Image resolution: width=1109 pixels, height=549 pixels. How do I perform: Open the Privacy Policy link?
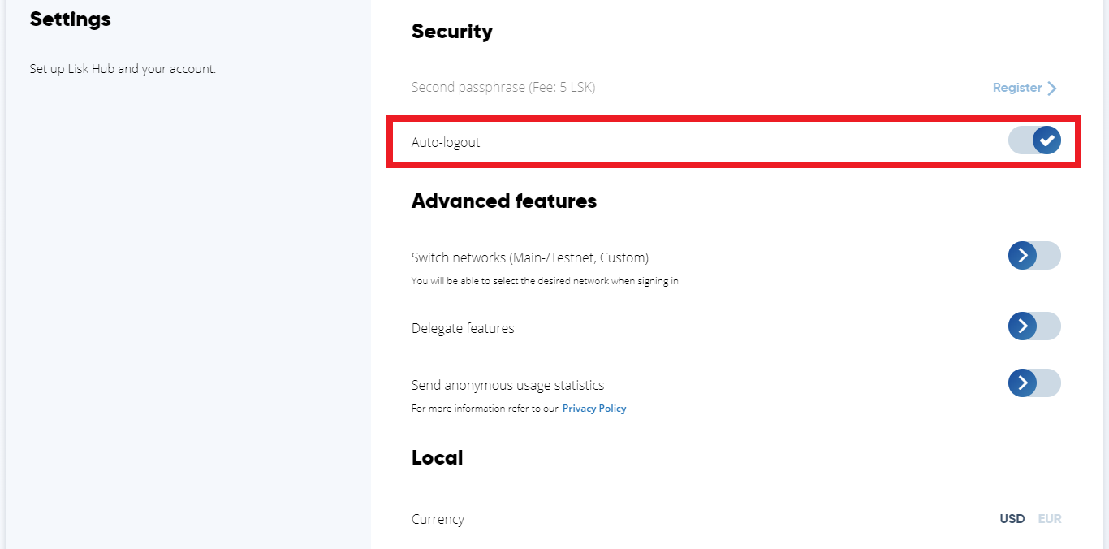pos(593,409)
